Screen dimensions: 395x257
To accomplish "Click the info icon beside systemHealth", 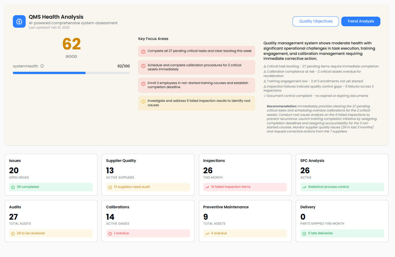I will (x=42, y=66).
